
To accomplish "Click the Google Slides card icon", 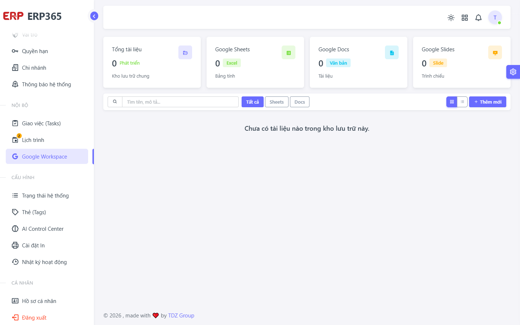I will [x=495, y=52].
